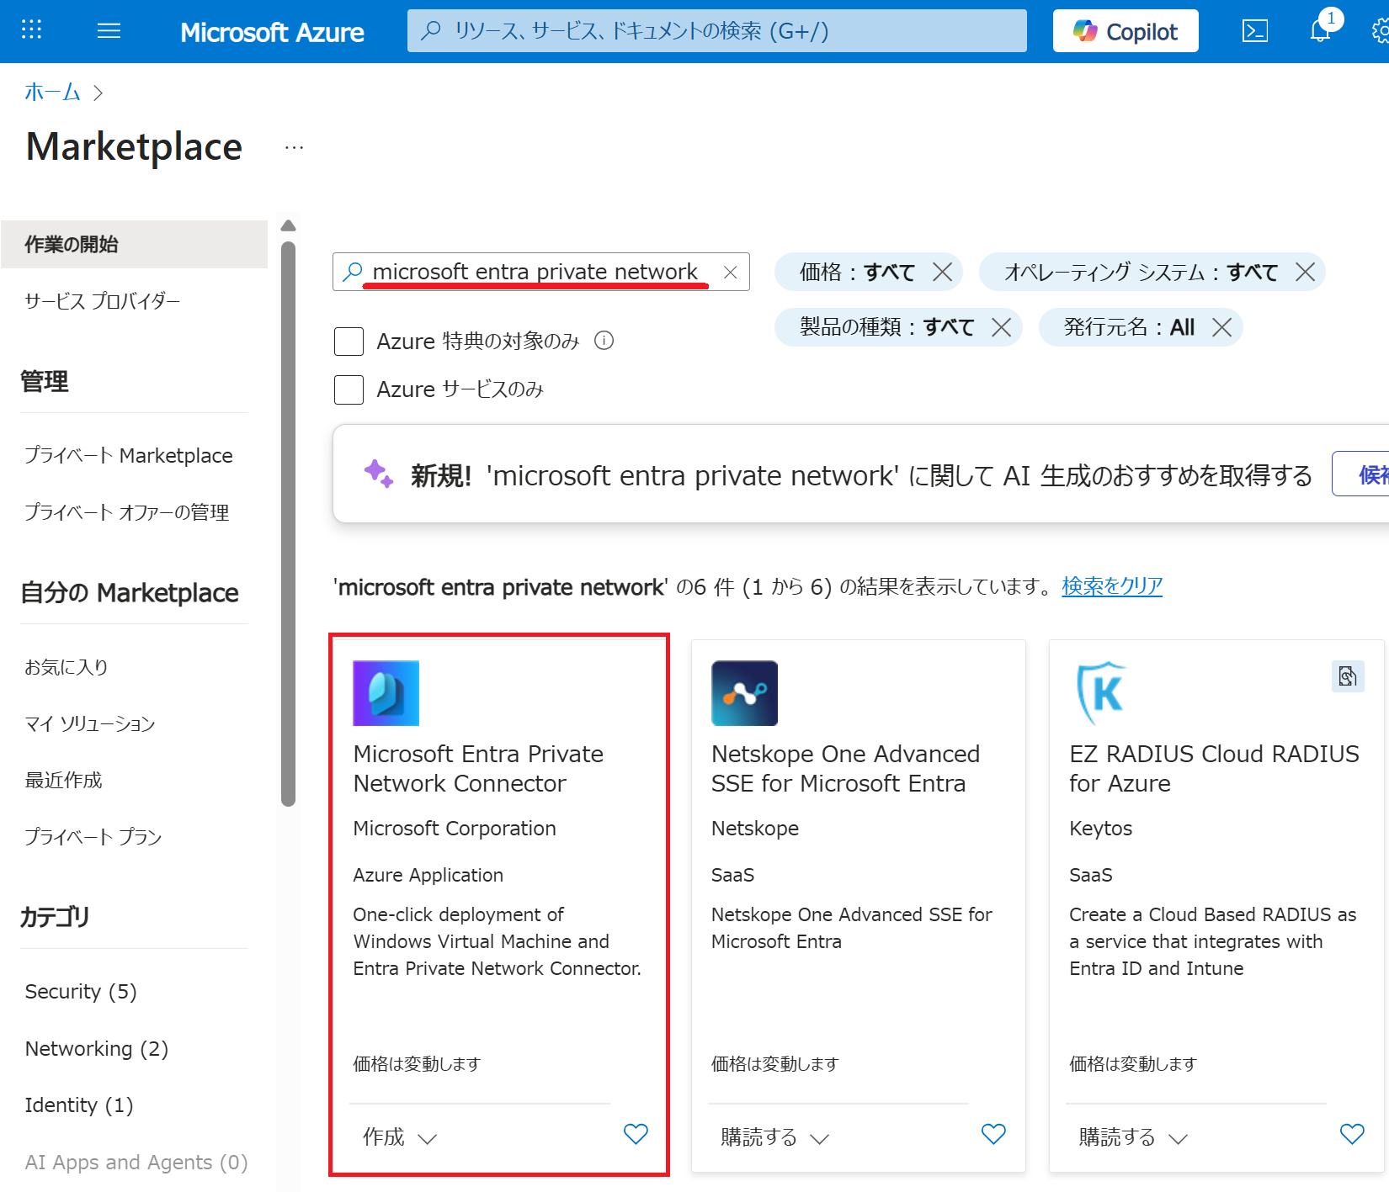The height and width of the screenshot is (1192, 1389).
Task: Click the 検索をクリア link
Action: [x=1112, y=585]
